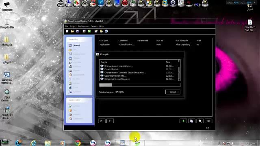
Task: Click the Time column header in Compile
Action: pyautogui.click(x=168, y=62)
